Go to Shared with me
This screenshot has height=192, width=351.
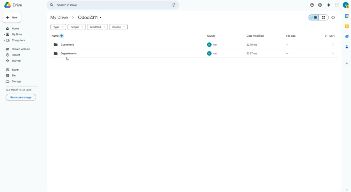[x=21, y=49]
